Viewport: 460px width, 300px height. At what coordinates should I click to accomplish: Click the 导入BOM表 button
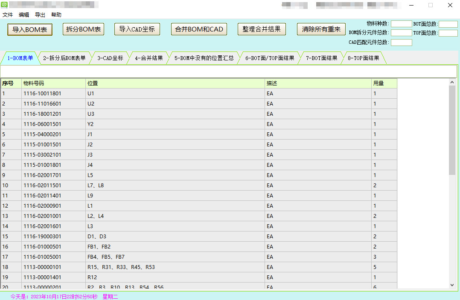pos(30,29)
